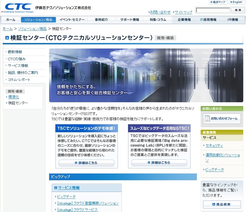Click the form icon on お問い合わせフォーム button

pyautogui.click(x=207, y=118)
